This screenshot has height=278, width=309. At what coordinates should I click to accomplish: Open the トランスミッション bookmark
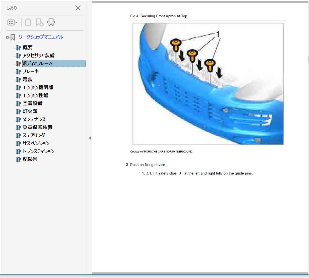[38, 151]
